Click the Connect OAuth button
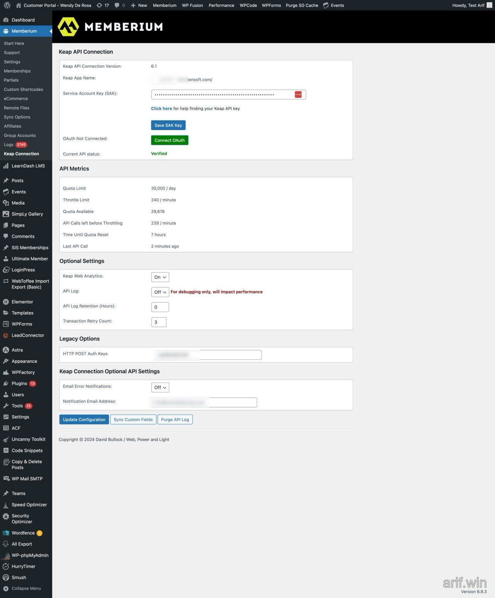495x598 pixels. 169,140
